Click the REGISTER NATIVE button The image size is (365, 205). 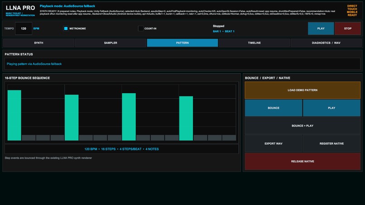coord(331,143)
